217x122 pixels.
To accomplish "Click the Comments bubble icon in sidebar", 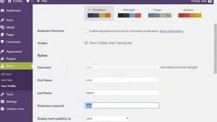I will [x=2, y=42].
